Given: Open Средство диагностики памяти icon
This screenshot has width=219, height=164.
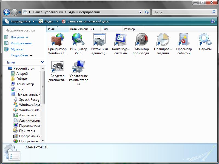Looking at the screenshot, I should [x=57, y=67].
